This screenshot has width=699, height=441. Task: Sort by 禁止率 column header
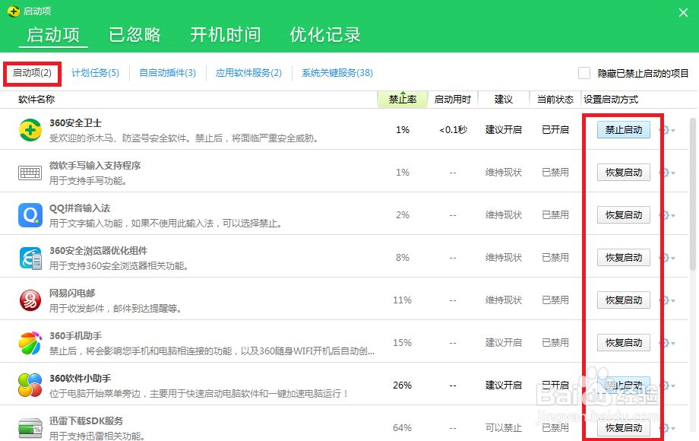coord(403,100)
